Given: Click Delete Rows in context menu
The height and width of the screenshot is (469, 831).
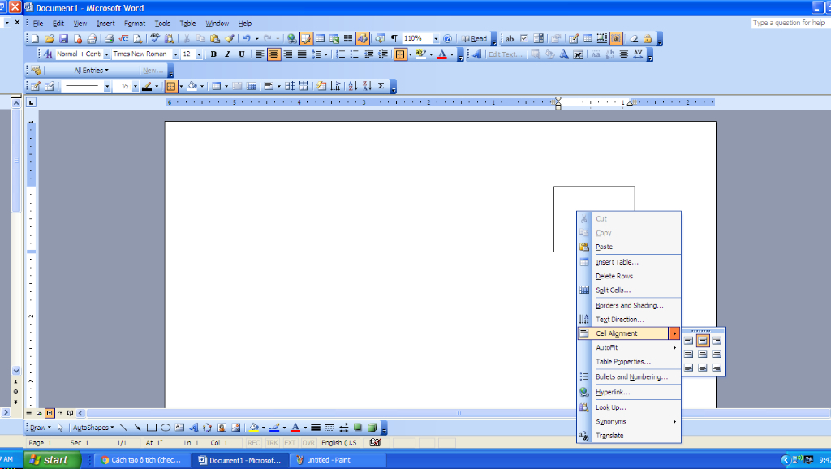Looking at the screenshot, I should (629, 276).
